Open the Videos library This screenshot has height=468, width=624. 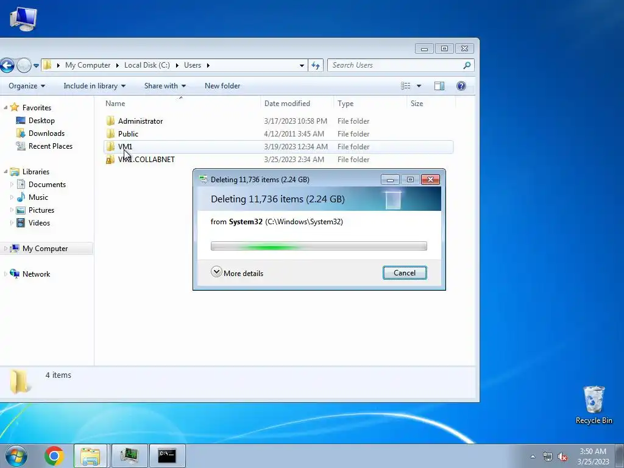tap(39, 222)
